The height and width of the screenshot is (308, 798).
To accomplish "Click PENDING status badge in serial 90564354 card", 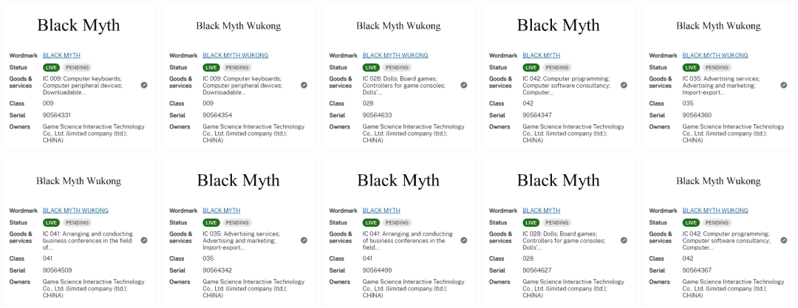I will pyautogui.click(x=237, y=67).
